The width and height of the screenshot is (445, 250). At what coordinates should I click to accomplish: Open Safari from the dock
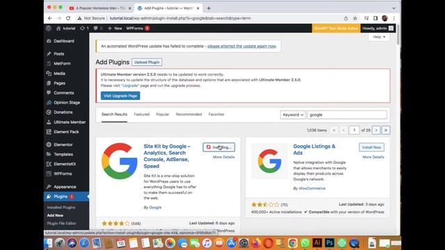pos(84,243)
